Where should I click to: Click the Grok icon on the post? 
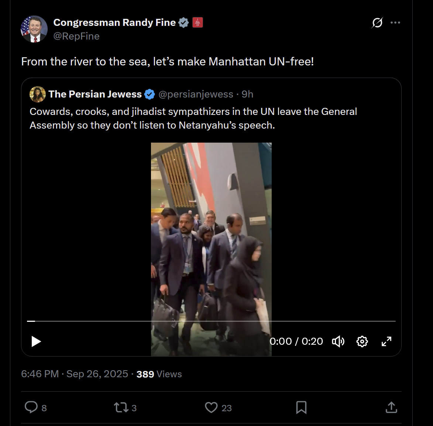377,23
